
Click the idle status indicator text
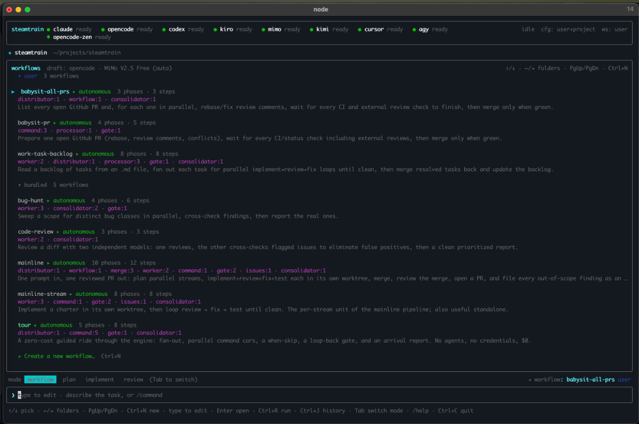tap(528, 30)
